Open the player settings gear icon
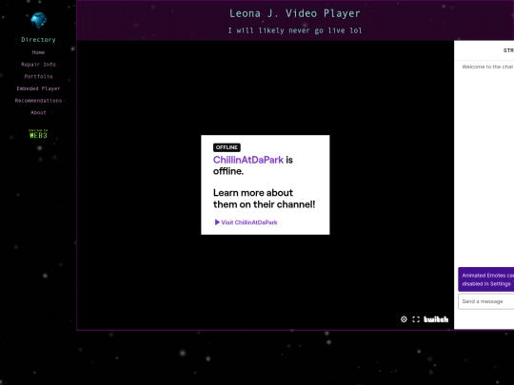 point(404,319)
